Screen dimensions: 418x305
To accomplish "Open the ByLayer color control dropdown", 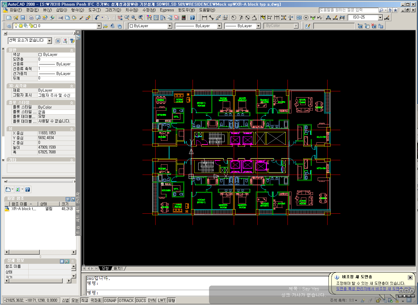I will (x=170, y=26).
